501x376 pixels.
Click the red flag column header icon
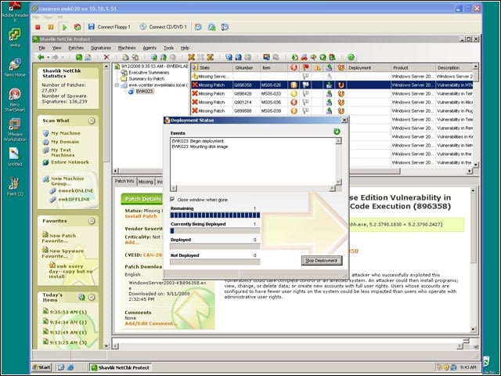point(306,68)
